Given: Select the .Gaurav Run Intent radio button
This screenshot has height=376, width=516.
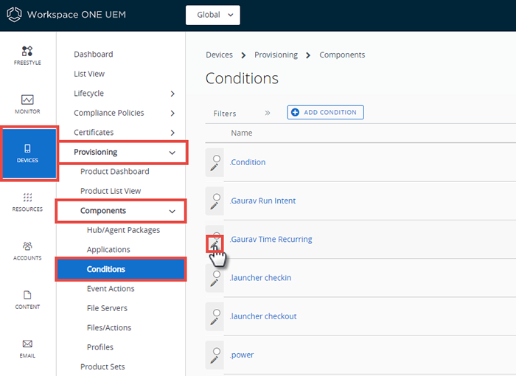Looking at the screenshot, I should (217, 198).
